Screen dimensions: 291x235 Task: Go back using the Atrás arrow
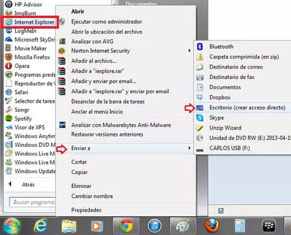(x=10, y=185)
